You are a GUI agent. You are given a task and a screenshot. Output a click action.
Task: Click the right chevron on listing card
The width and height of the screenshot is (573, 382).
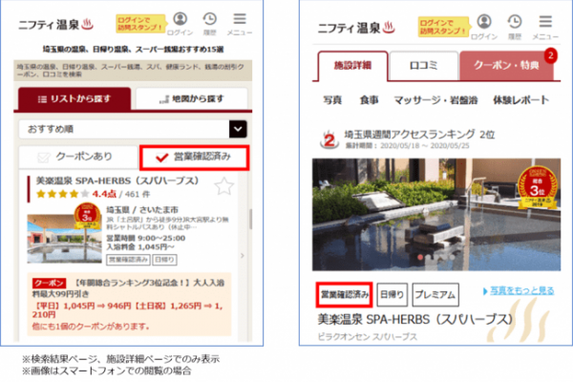(243, 256)
